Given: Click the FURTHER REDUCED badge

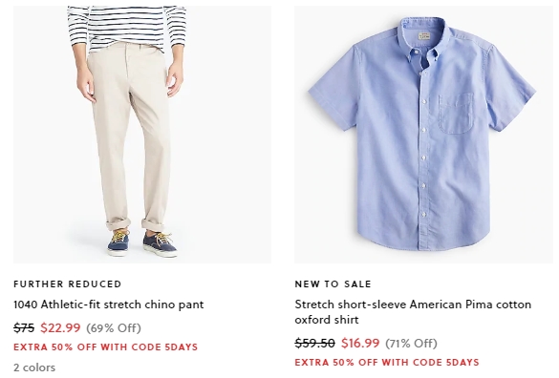Looking at the screenshot, I should point(68,283).
